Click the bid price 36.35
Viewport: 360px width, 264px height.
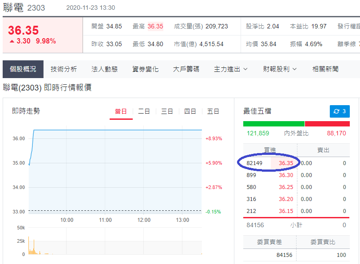[286, 163]
